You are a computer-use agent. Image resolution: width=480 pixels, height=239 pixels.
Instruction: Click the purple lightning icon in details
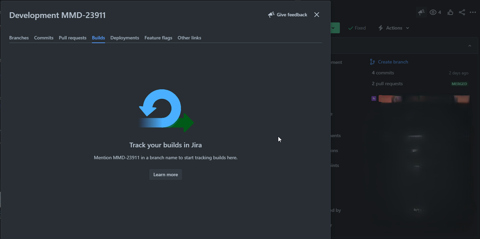coord(374,98)
